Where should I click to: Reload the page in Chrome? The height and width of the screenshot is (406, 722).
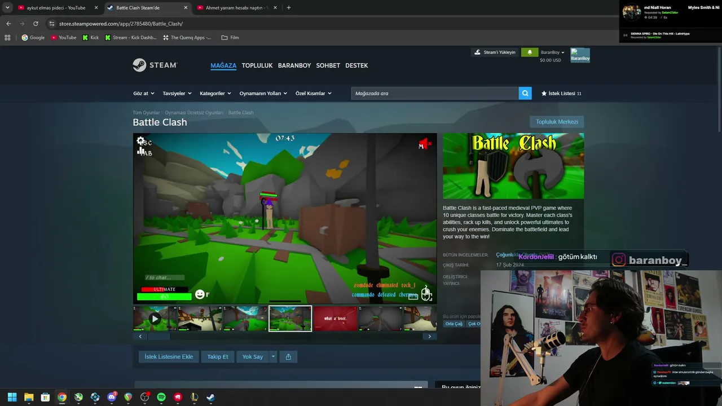coord(36,24)
